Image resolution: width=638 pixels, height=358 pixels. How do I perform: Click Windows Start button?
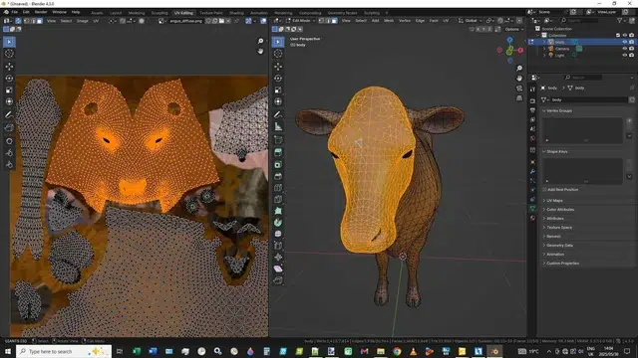7,351
